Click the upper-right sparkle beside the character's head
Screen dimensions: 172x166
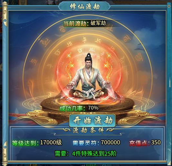(109, 55)
